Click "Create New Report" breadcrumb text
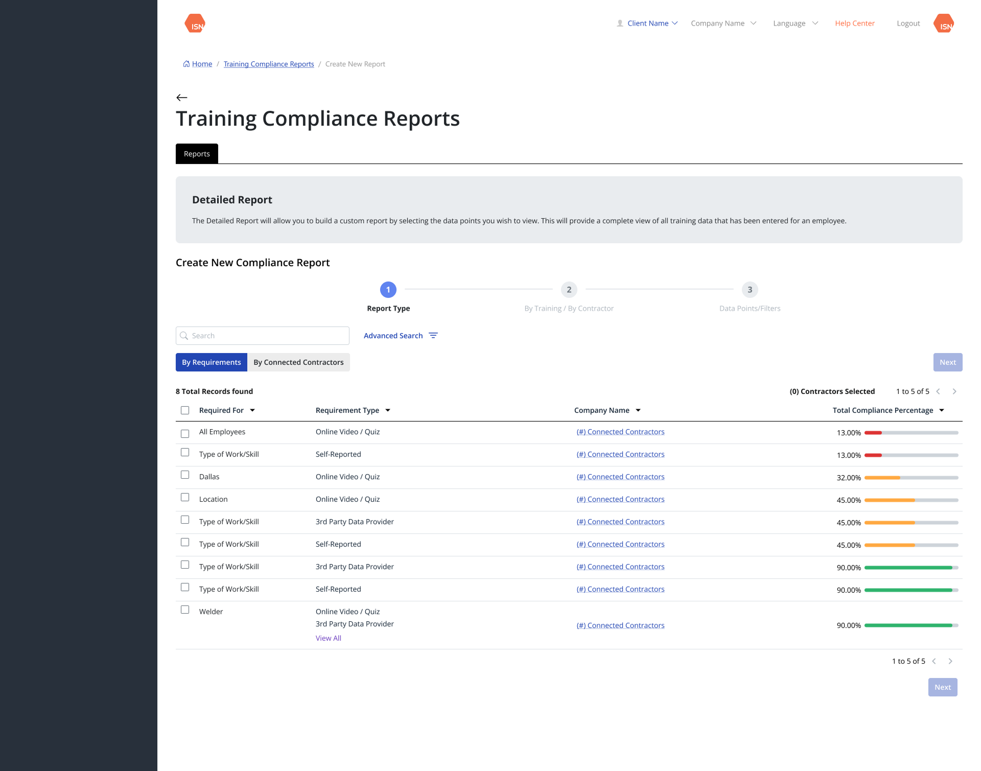 pyautogui.click(x=355, y=64)
